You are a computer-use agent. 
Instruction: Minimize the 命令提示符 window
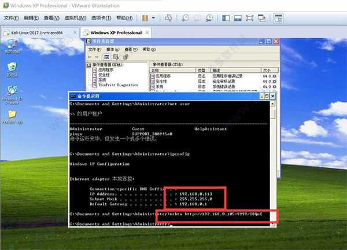click(x=262, y=96)
